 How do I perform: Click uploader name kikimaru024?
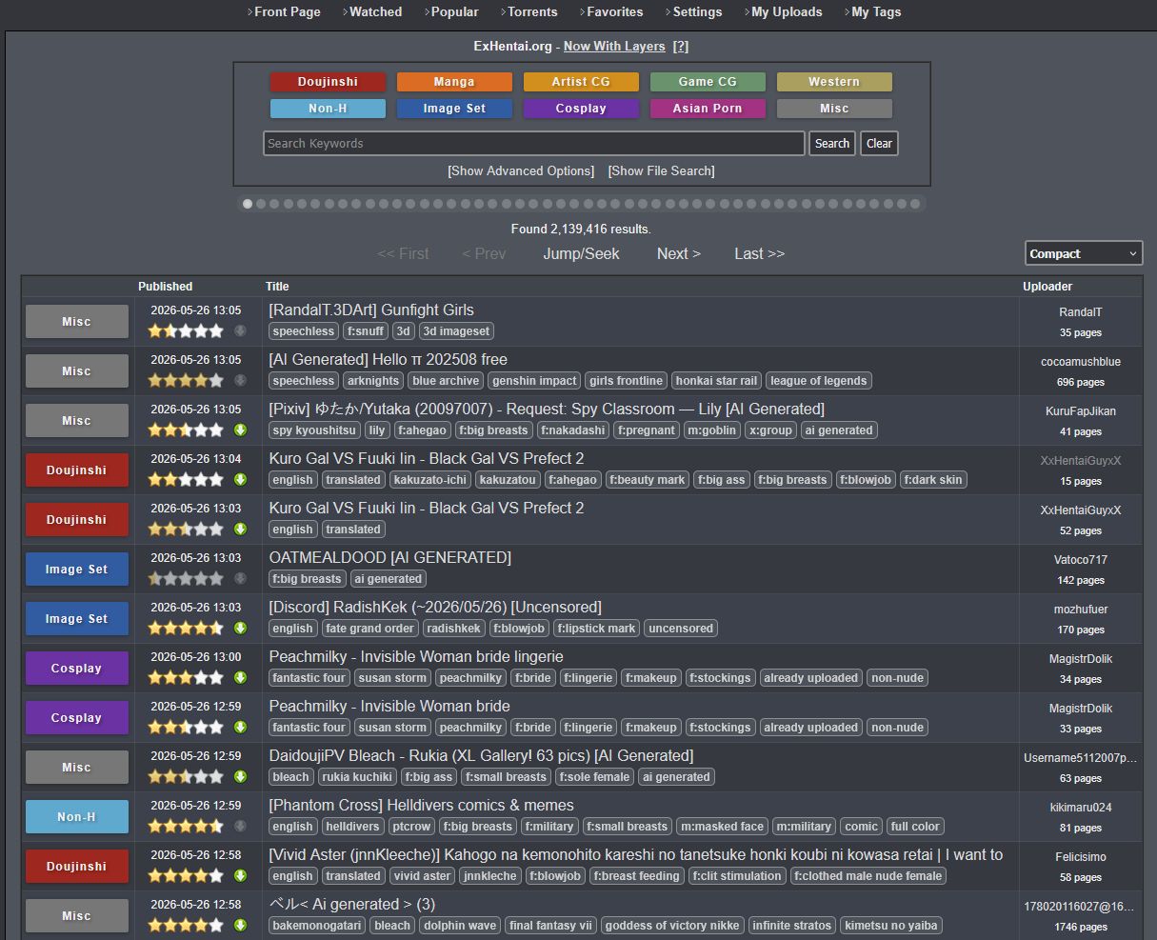tap(1081, 808)
